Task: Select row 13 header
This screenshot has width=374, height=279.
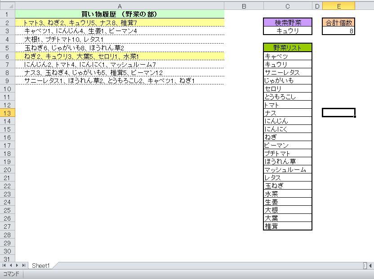Action: tap(7, 113)
